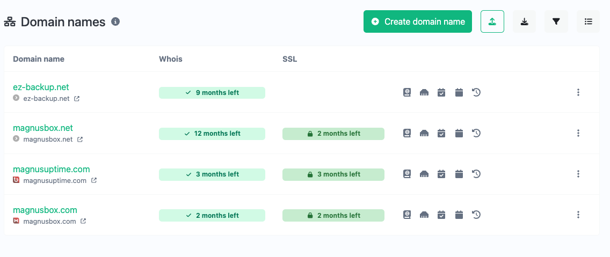Click the ethernet port icon for magnusbox.net

[424, 134]
